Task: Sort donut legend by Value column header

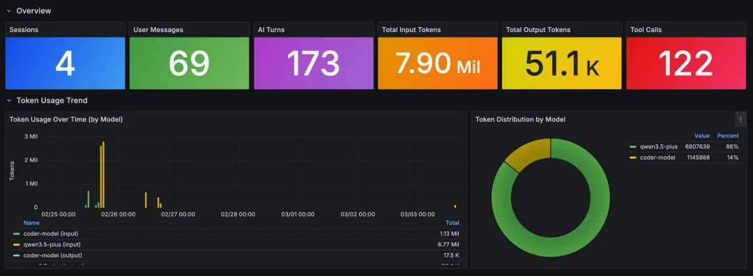Action: (x=701, y=136)
